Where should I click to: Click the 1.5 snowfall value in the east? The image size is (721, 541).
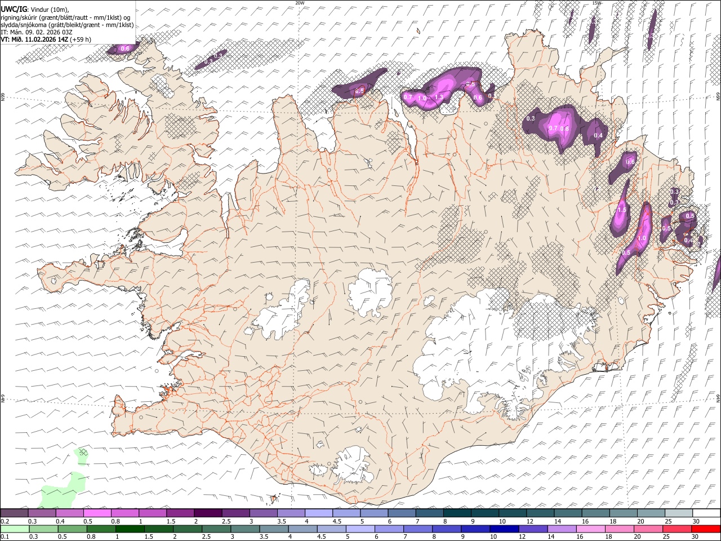(x=622, y=210)
